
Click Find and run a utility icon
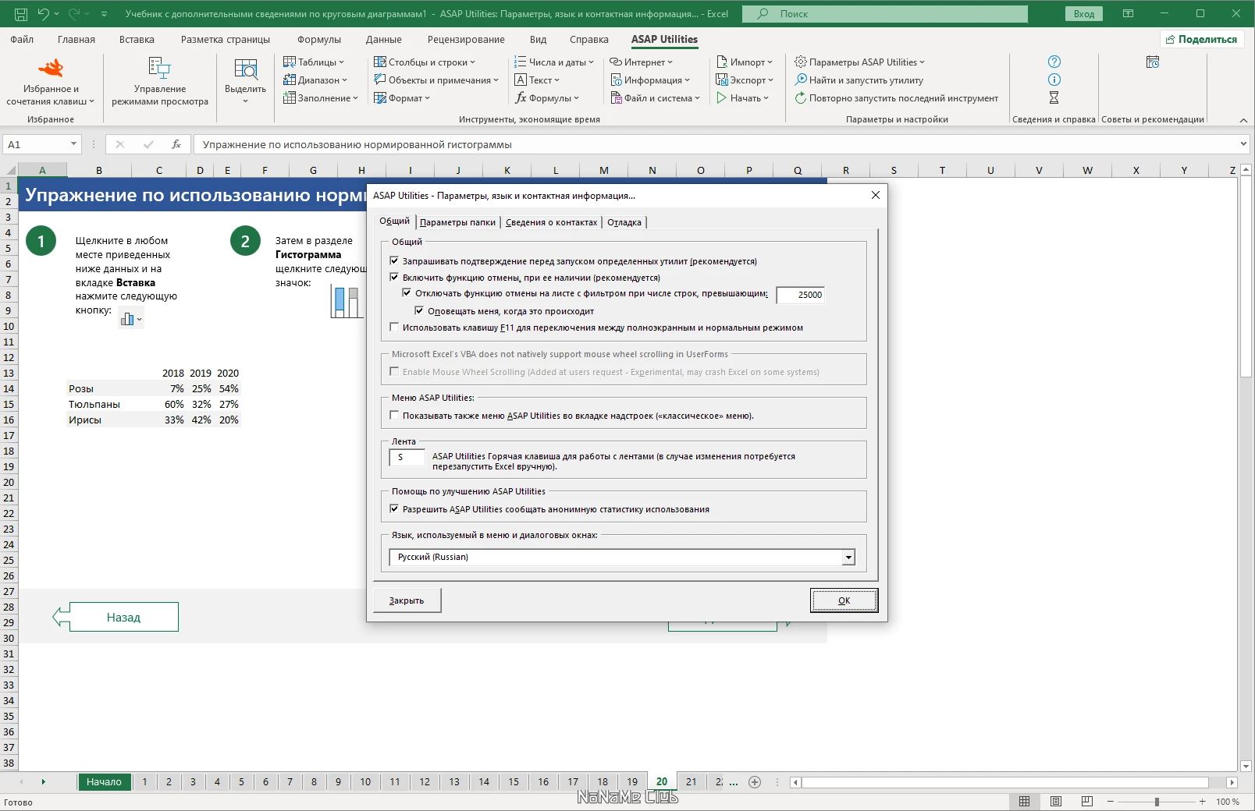[801, 80]
